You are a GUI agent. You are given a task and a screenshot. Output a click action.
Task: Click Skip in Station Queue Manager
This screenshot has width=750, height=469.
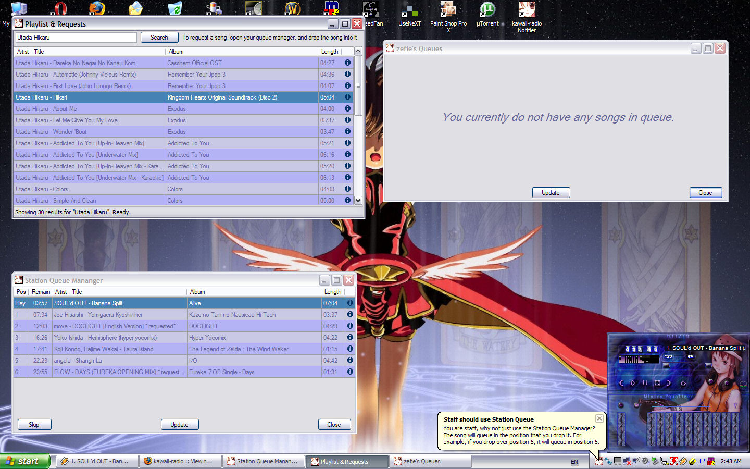coord(34,425)
